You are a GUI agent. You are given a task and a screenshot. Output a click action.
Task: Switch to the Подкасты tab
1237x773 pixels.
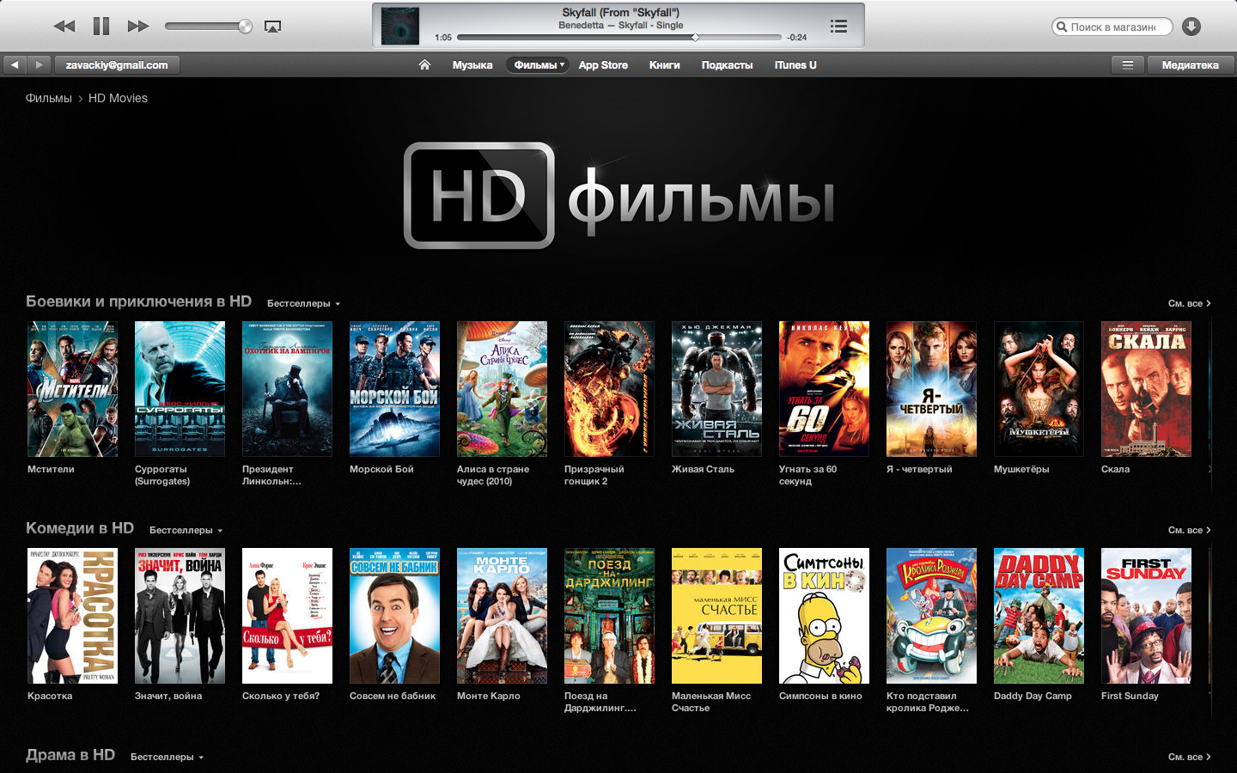coord(727,65)
